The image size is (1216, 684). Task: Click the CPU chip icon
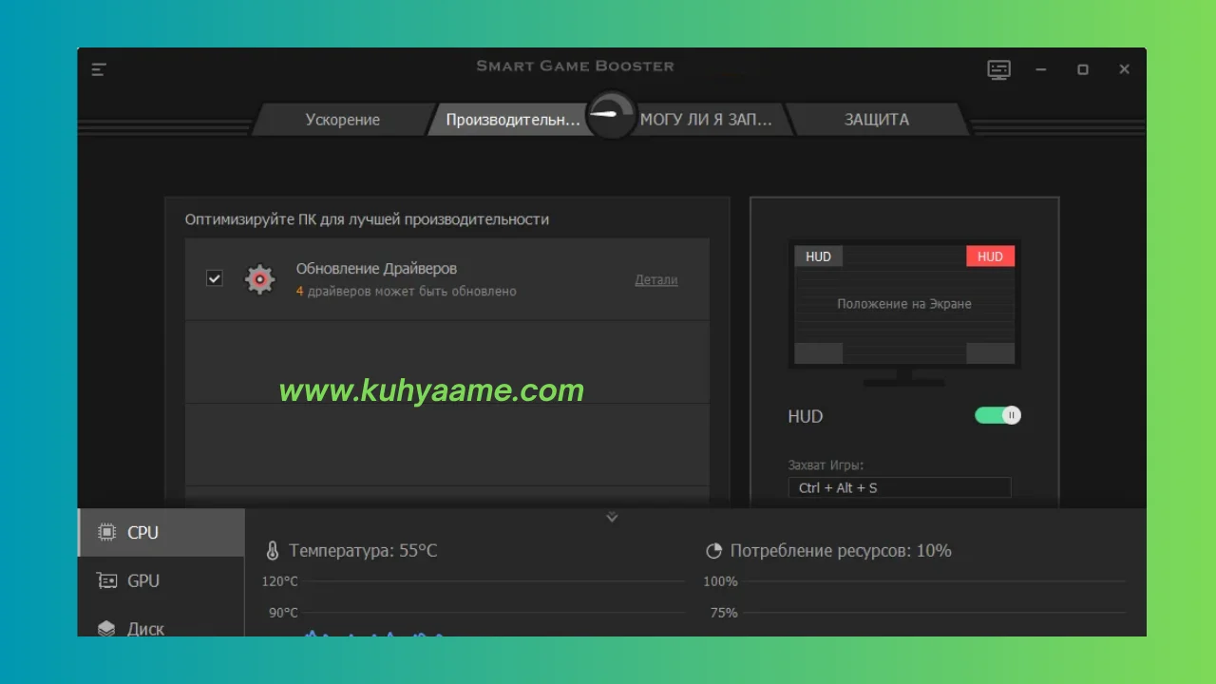pyautogui.click(x=107, y=532)
